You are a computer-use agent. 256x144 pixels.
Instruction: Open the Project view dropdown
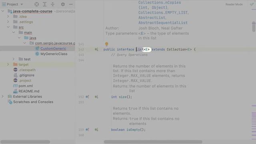(x=22, y=4)
